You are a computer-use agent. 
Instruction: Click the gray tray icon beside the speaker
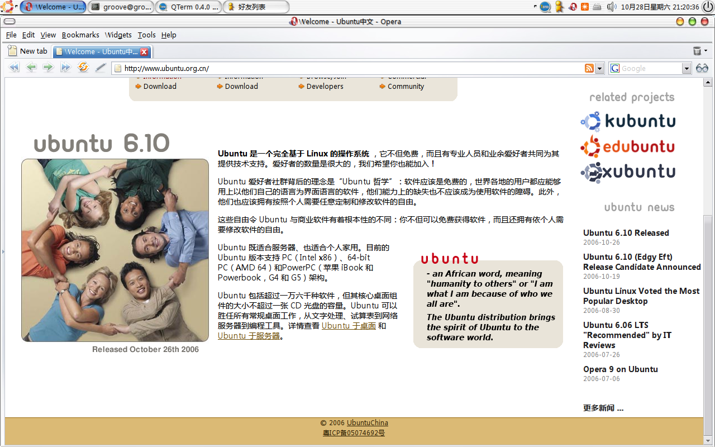pos(597,7)
